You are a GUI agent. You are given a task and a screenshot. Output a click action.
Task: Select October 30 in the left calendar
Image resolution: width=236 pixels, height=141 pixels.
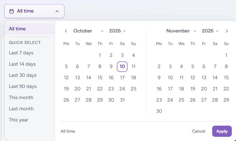111,100
